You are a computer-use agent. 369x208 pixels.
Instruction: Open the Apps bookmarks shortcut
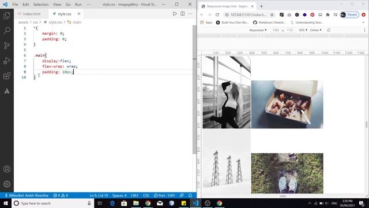tap(206, 23)
